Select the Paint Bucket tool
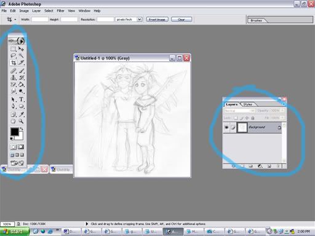This screenshot has width=315, height=236. click(x=21, y=84)
